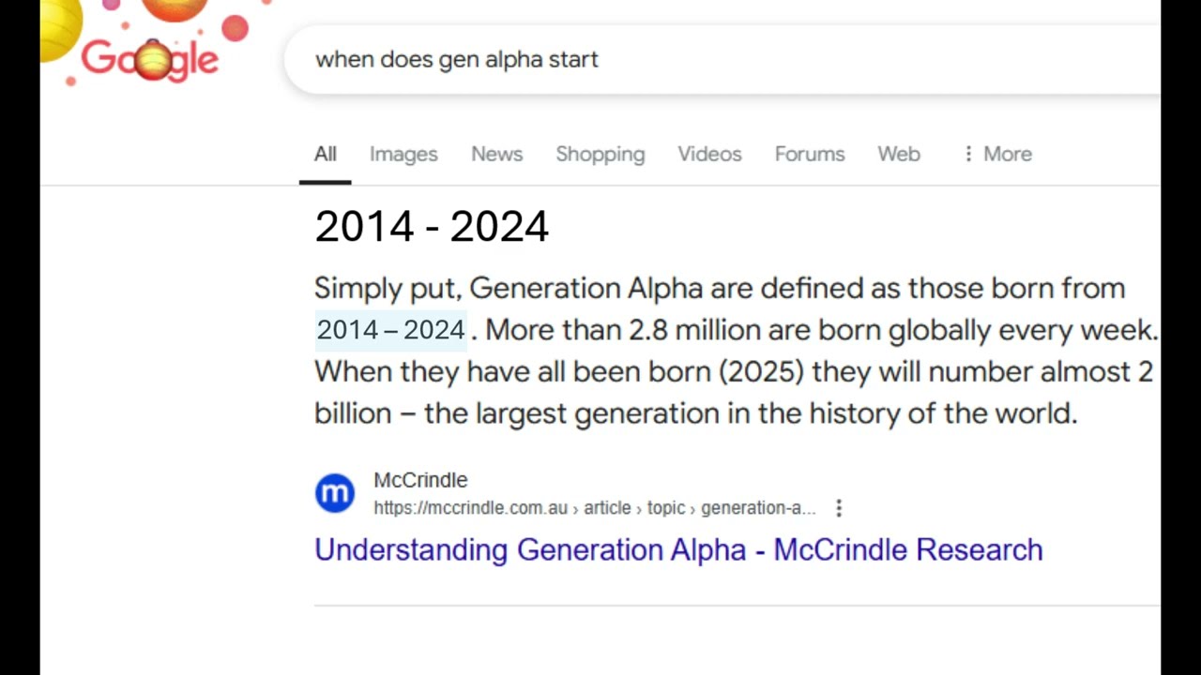Switch to the Images tab
The width and height of the screenshot is (1201, 675).
tap(403, 154)
